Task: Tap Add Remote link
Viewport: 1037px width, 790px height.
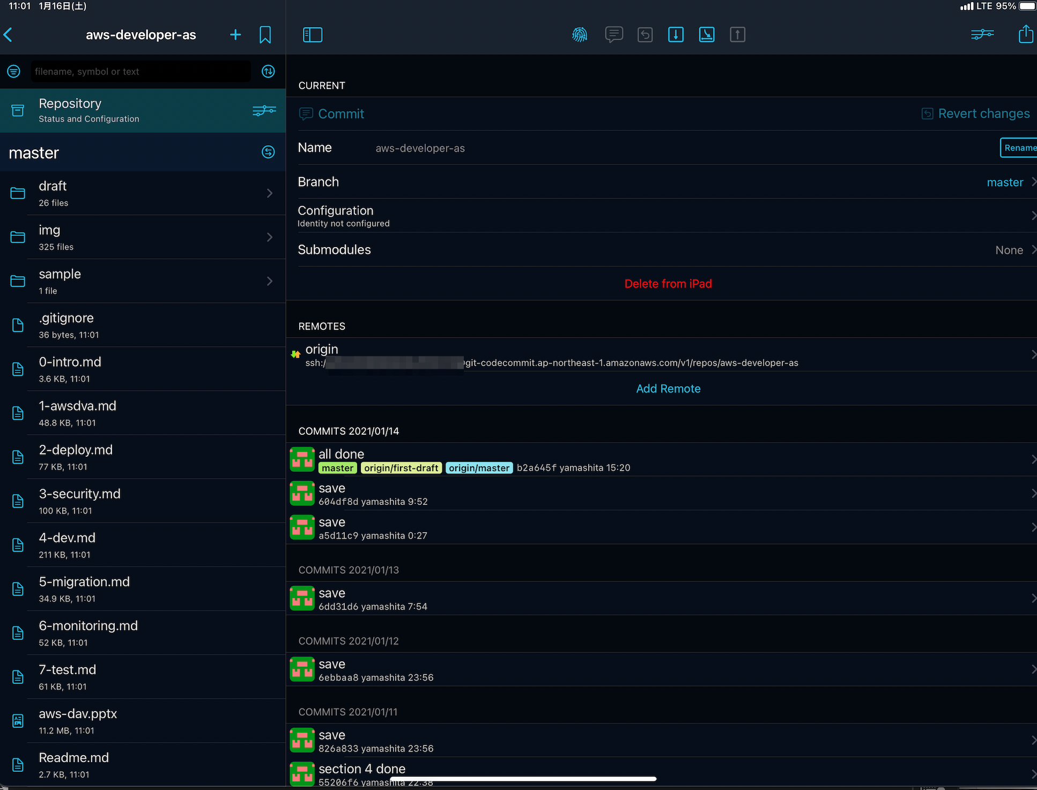Action: pyautogui.click(x=668, y=389)
